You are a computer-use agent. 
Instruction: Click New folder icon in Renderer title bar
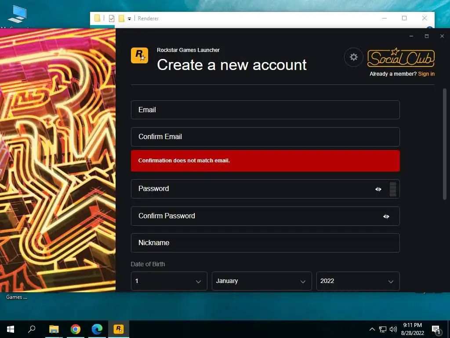121,18
